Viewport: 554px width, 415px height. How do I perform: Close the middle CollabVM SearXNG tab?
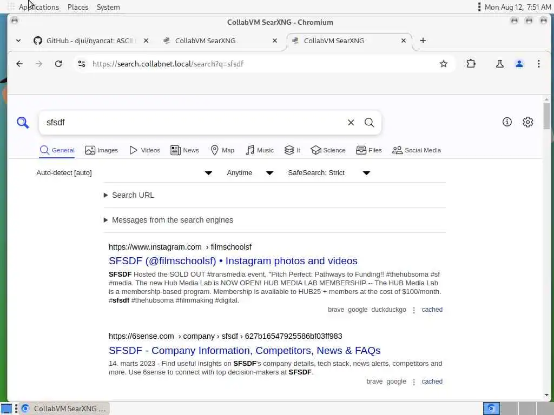tap(275, 41)
